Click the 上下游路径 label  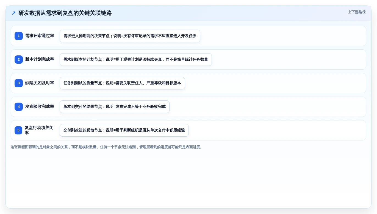pos(357,12)
